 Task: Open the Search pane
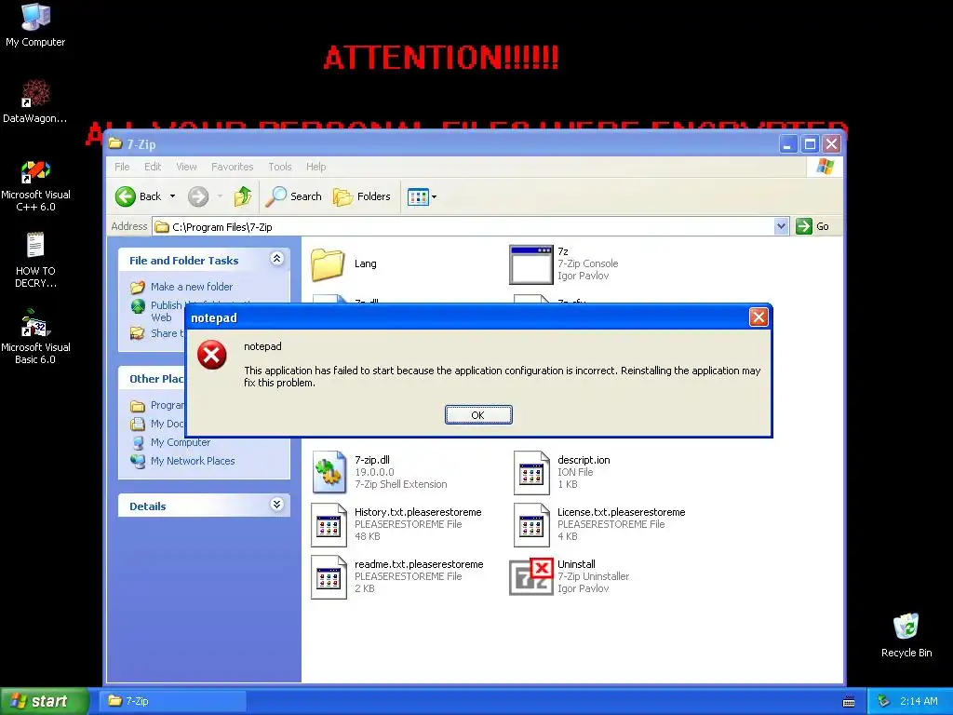294,196
